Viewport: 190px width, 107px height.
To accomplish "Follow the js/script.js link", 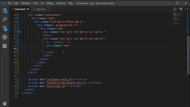I will click(x=56, y=86).
